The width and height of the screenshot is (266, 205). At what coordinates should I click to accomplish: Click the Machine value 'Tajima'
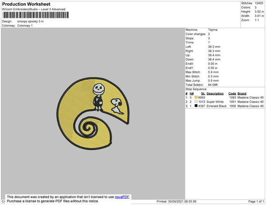[213, 30]
